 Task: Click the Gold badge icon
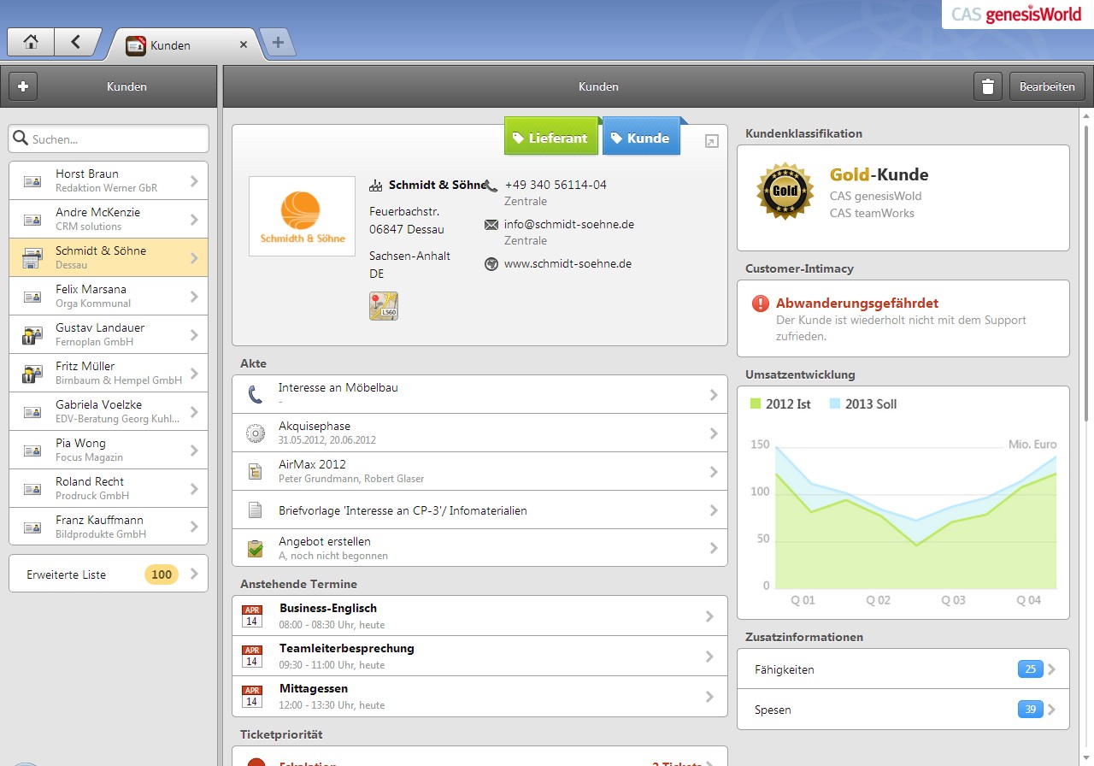785,191
